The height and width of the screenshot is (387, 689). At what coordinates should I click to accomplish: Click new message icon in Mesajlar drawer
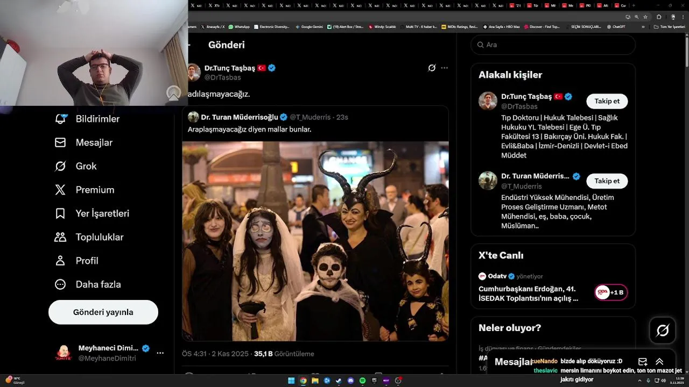point(643,362)
